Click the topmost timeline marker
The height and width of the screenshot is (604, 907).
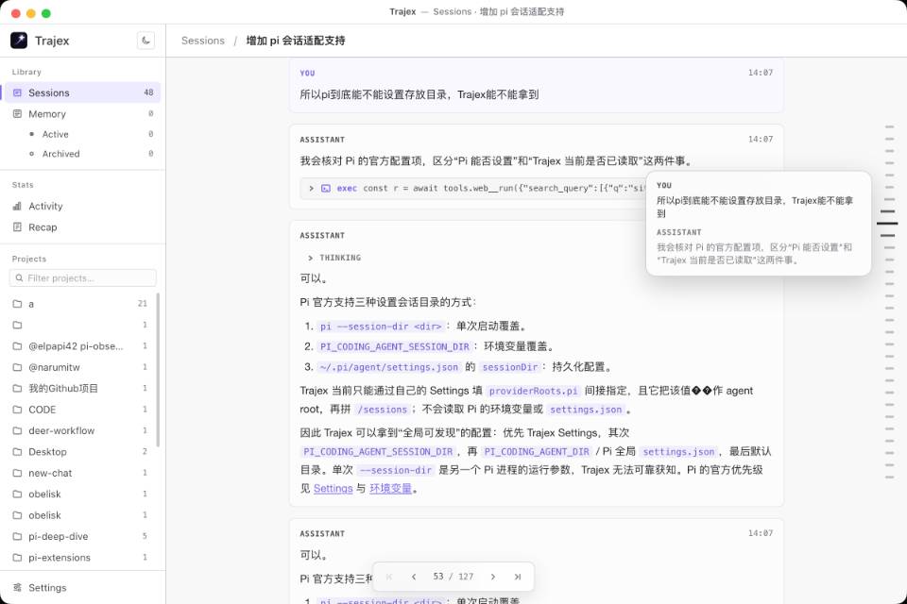click(x=890, y=126)
